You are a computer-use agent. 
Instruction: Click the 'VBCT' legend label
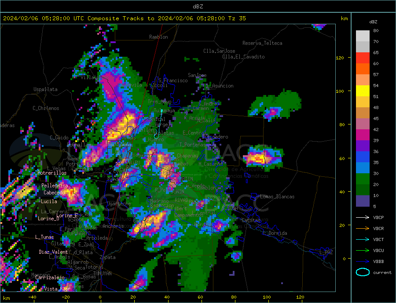pos(378,239)
